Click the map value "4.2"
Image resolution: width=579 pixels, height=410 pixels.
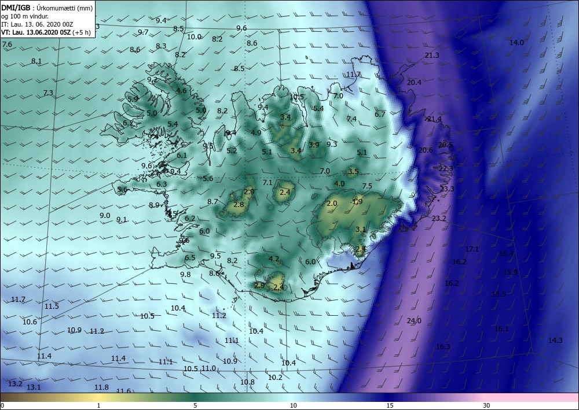coord(274,259)
